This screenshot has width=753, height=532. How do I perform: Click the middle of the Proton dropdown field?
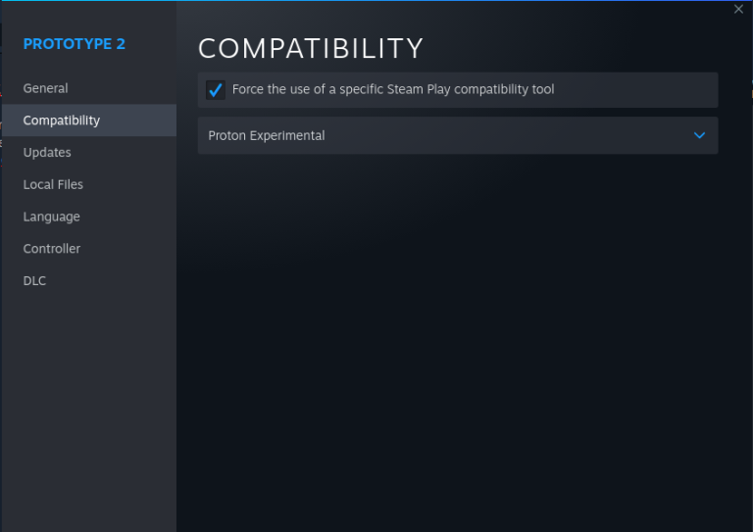point(458,135)
